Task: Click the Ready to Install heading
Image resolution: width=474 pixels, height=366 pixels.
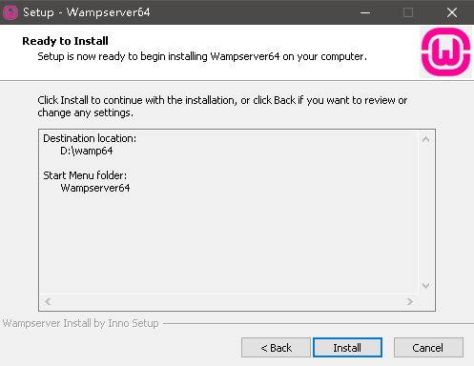Action: (65, 41)
